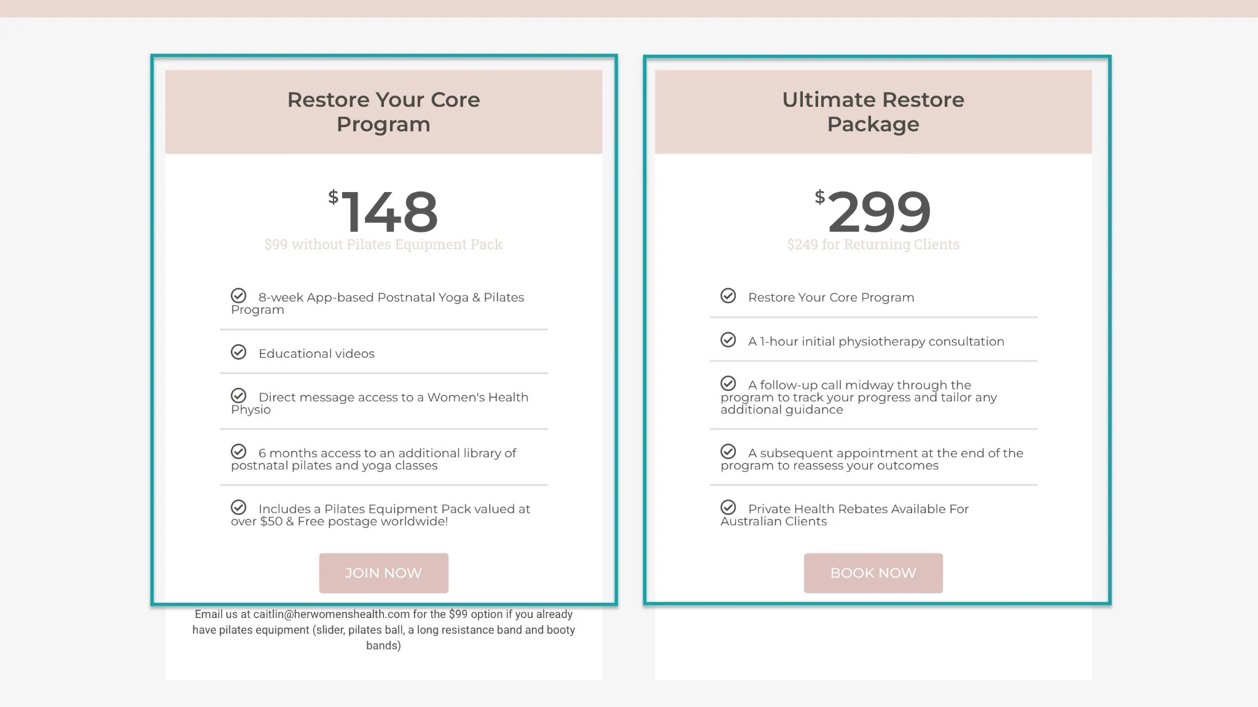Click the caitlin@herwomenshealth.com email text
The width and height of the screenshot is (1258, 707).
pos(331,614)
